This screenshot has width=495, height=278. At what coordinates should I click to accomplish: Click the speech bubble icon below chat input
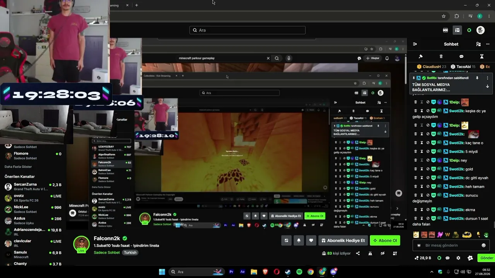447,258
